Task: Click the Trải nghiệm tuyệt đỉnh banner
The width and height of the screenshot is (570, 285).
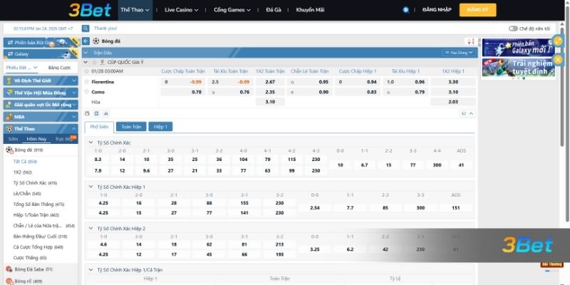Action: [x=519, y=67]
